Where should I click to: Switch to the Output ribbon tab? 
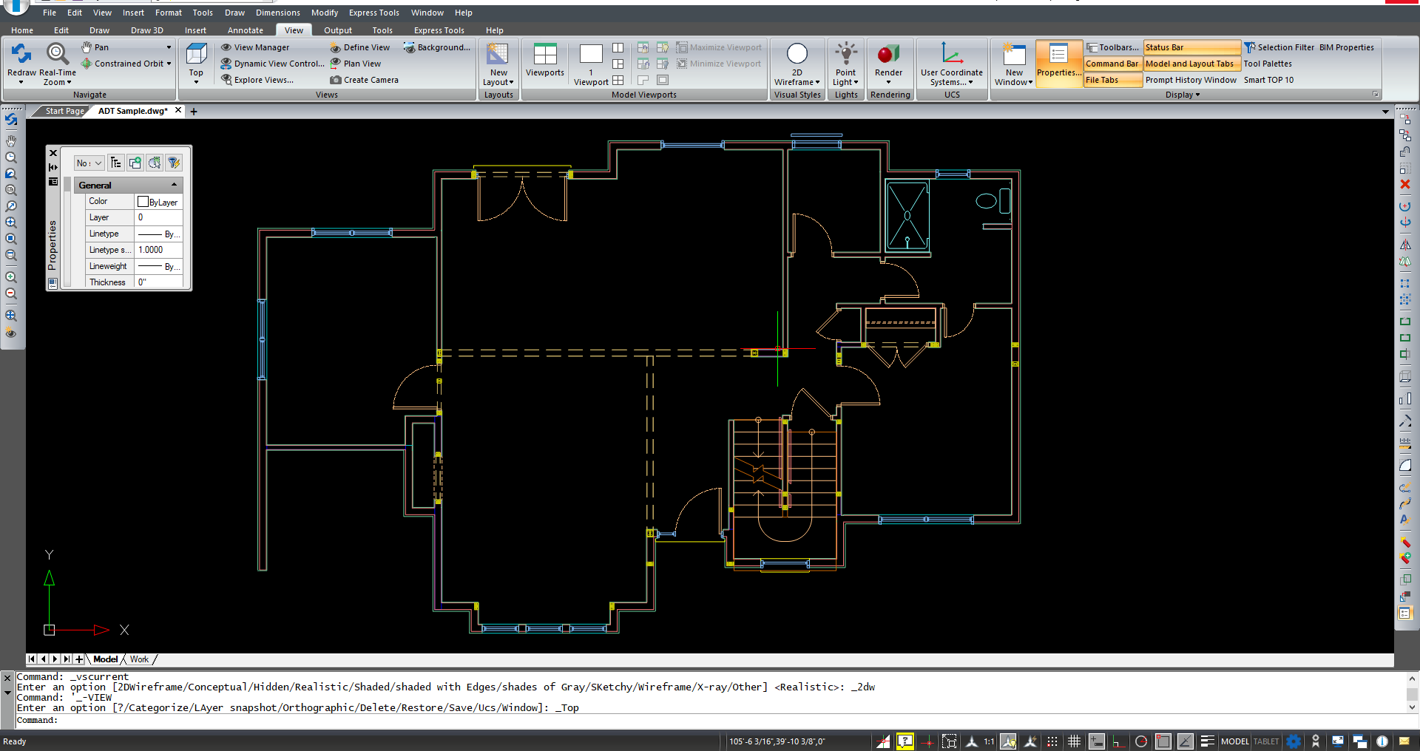(x=337, y=30)
